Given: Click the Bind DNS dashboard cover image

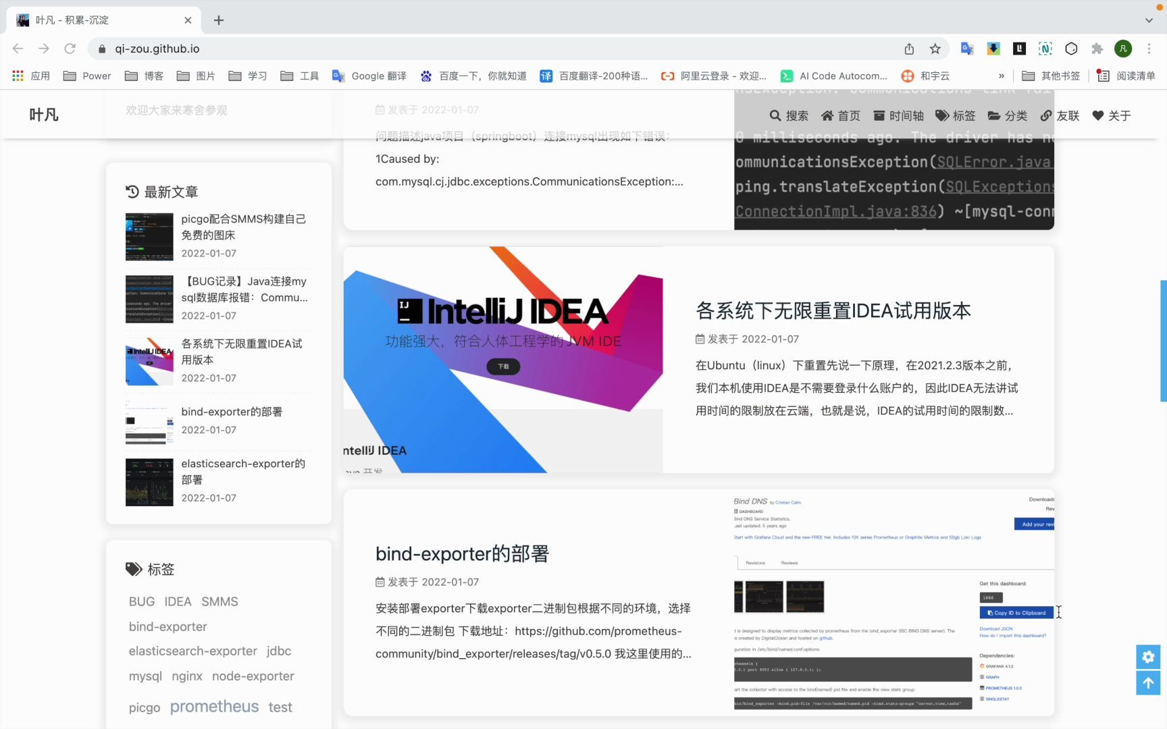Looking at the screenshot, I should [894, 603].
